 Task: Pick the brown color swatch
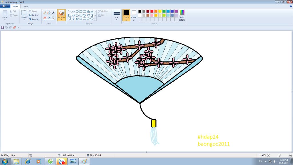tap(148, 15)
